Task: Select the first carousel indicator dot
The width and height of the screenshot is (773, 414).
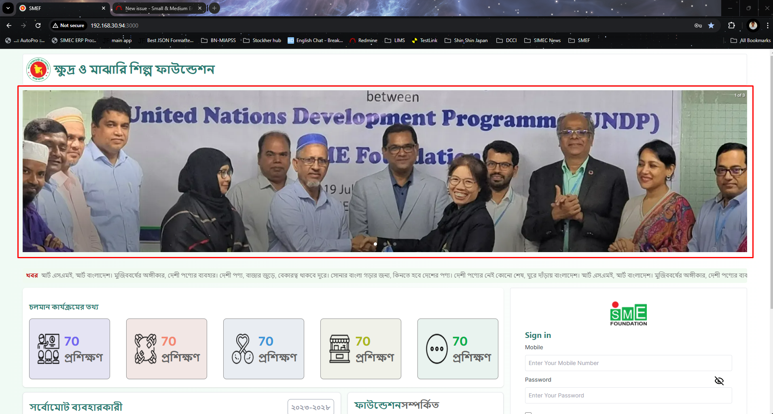Action: 375,244
